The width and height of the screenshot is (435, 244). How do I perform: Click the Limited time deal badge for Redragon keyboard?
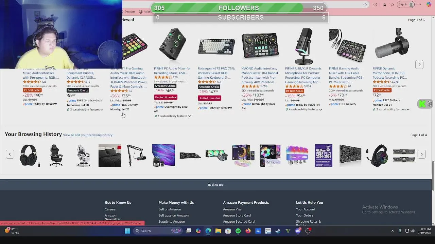pos(209,98)
